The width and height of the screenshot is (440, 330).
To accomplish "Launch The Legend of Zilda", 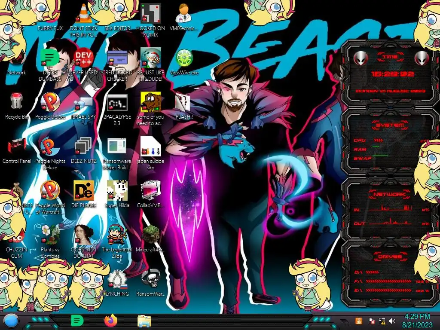I will tap(117, 235).
